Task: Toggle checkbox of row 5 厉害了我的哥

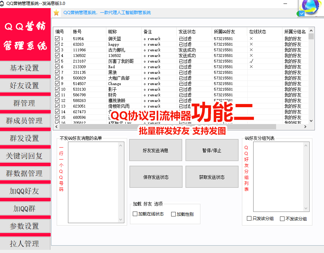Action: coord(57,61)
